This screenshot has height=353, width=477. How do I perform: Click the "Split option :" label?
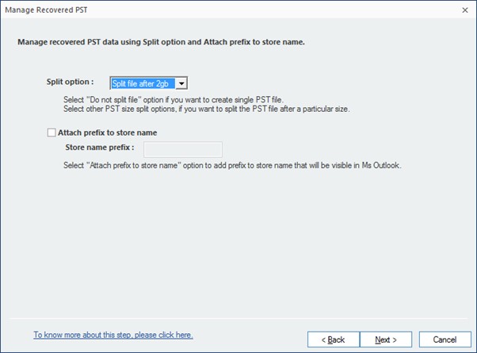70,82
